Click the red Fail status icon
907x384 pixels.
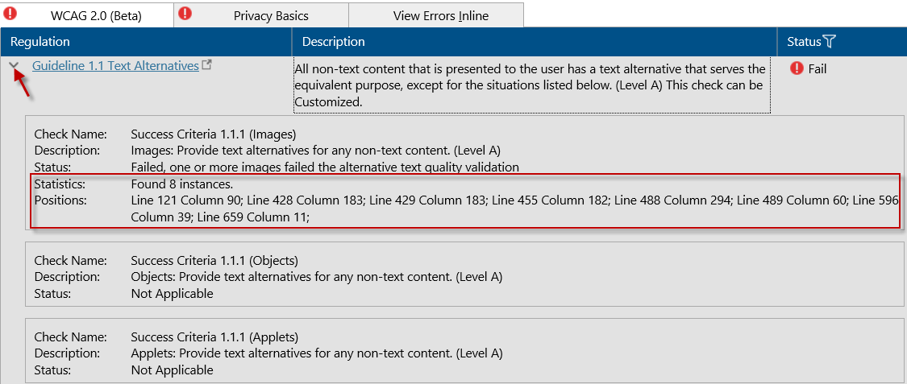click(x=797, y=68)
